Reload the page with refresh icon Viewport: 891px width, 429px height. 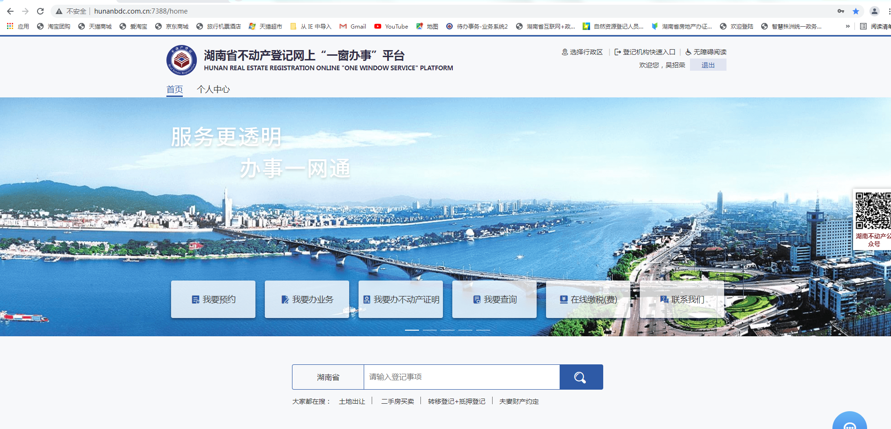click(40, 11)
